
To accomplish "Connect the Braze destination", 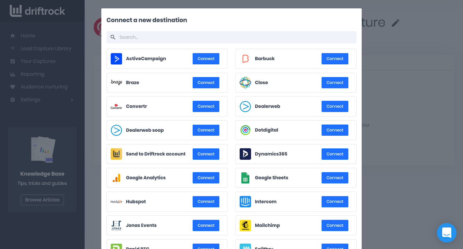I will 206,83.
